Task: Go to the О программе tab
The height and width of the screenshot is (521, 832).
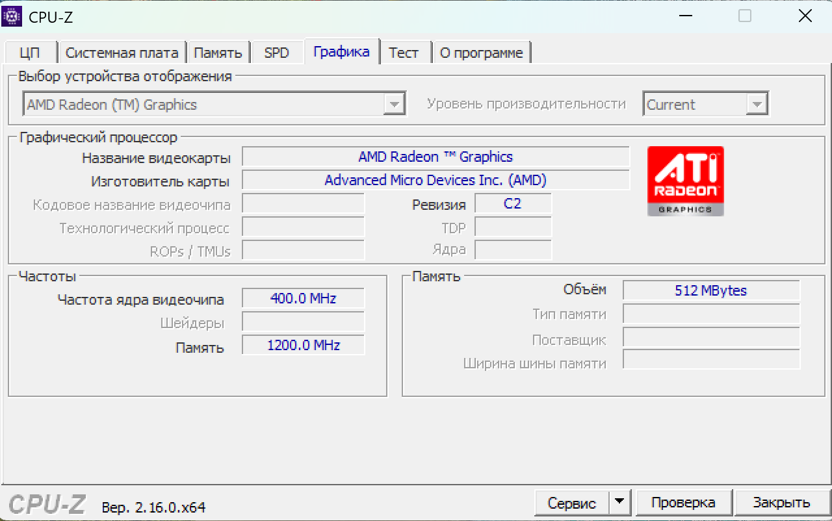Action: pyautogui.click(x=482, y=53)
